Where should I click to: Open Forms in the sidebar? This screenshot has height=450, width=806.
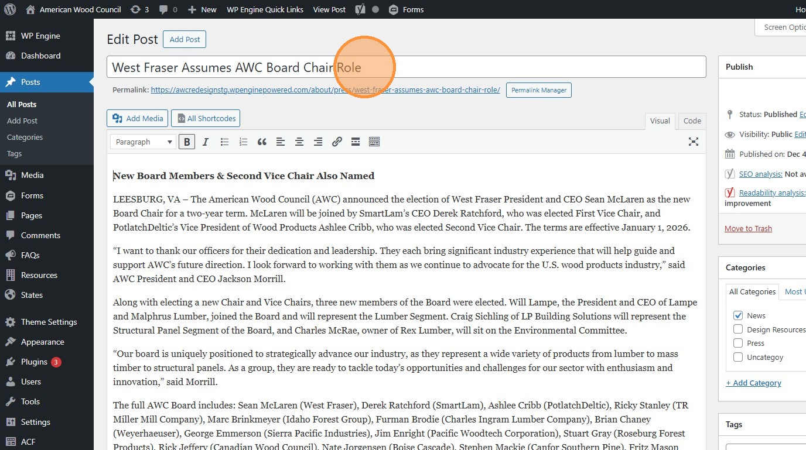pos(47,195)
